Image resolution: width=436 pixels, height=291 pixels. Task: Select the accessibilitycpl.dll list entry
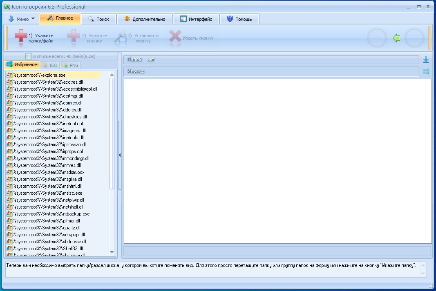point(52,89)
